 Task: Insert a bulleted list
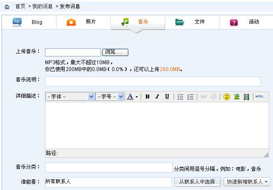pyautogui.click(x=180, y=97)
